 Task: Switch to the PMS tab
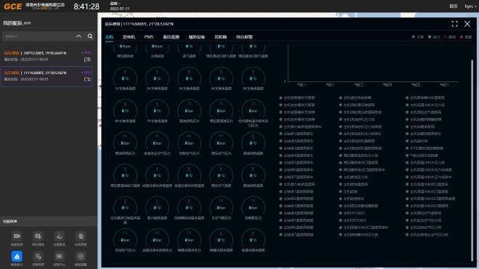point(149,37)
